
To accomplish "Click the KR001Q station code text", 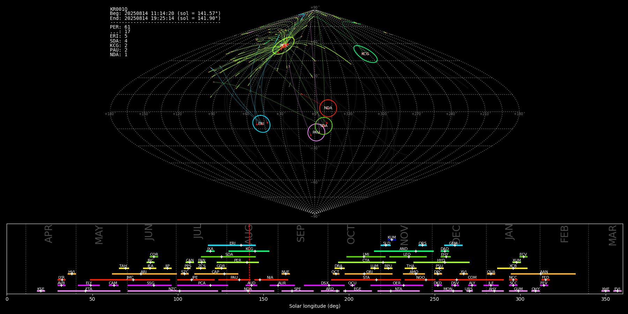I will tap(119, 9).
